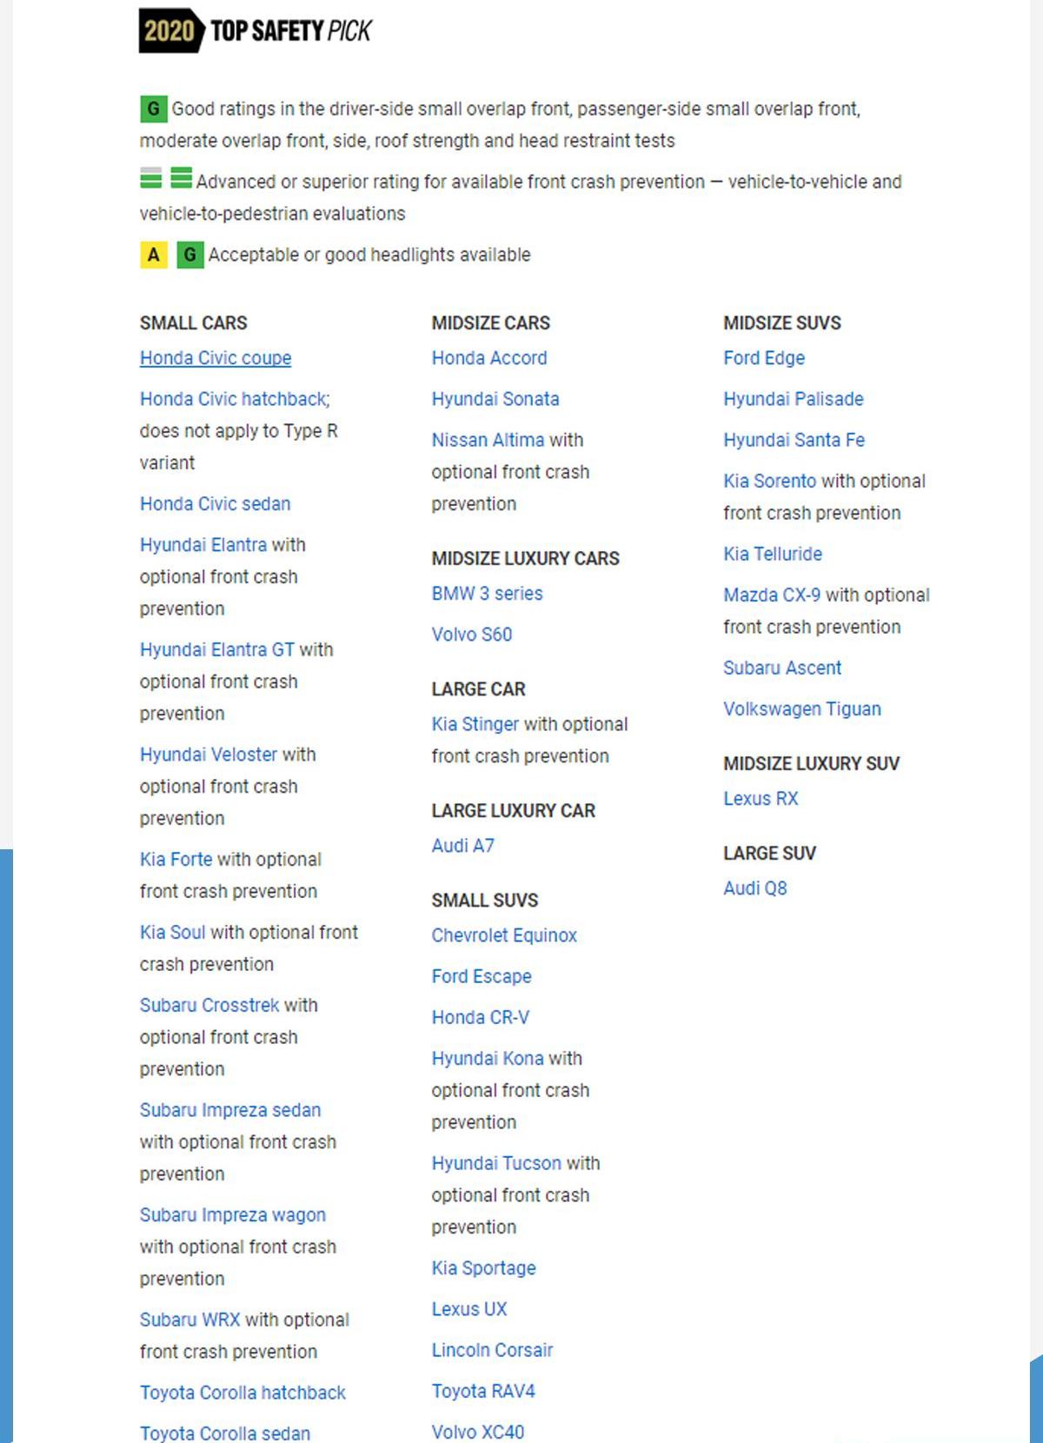Image resolution: width=1043 pixels, height=1443 pixels.
Task: Open the Volvo XC40 link
Action: coord(478,1432)
